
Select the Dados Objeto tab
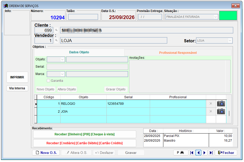point(79,52)
